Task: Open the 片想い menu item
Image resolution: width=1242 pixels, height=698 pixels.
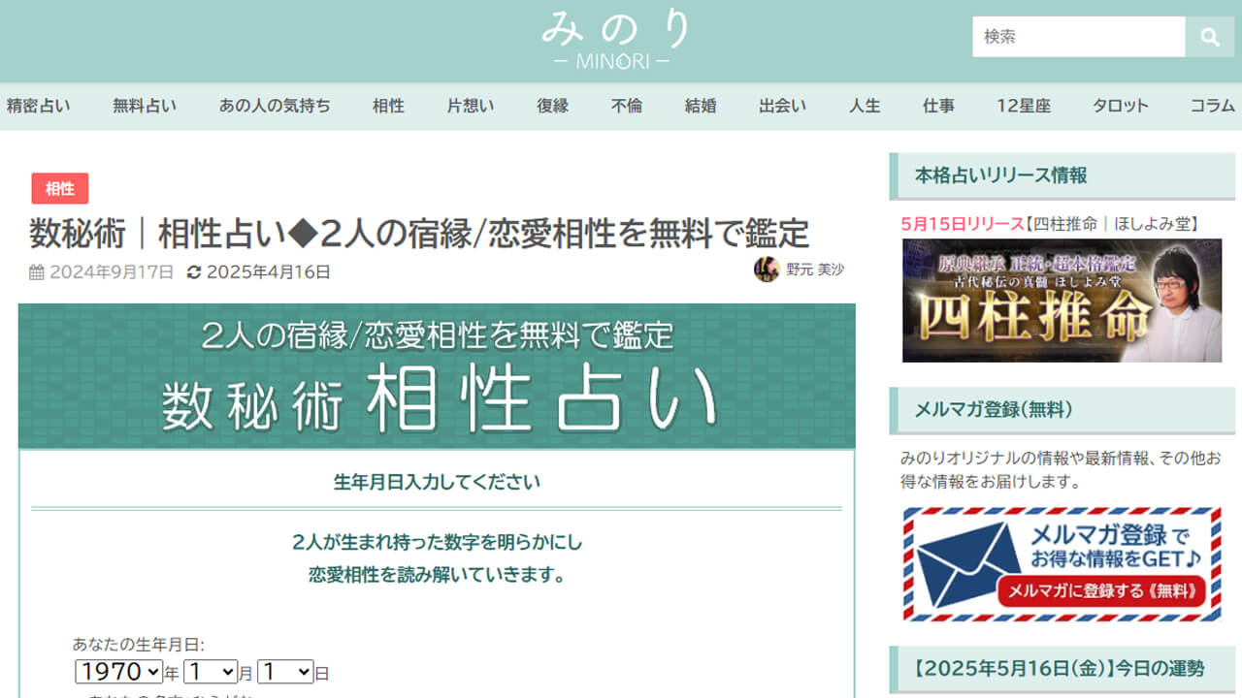Action: [x=471, y=107]
